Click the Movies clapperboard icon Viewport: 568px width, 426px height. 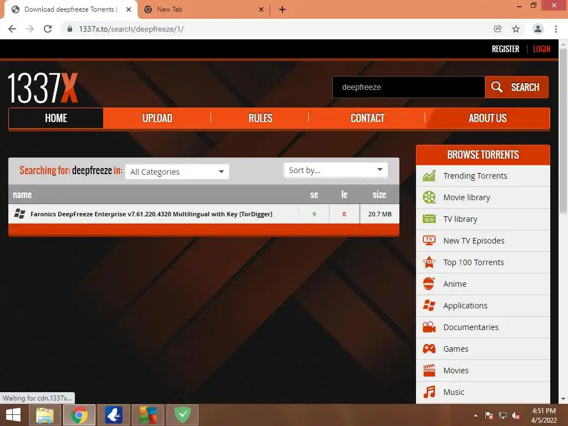pos(429,370)
